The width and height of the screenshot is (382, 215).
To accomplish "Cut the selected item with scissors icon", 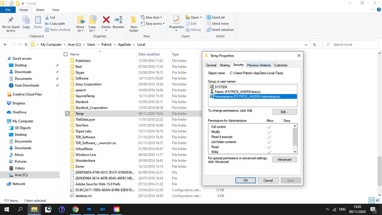I will point(50,18).
